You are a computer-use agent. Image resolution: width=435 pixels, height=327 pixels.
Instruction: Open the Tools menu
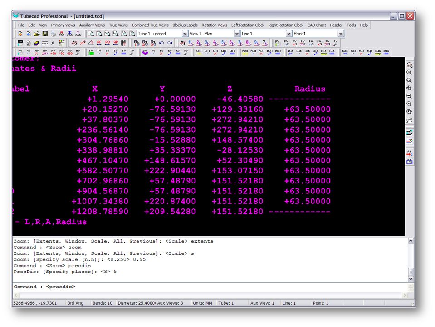point(351,25)
